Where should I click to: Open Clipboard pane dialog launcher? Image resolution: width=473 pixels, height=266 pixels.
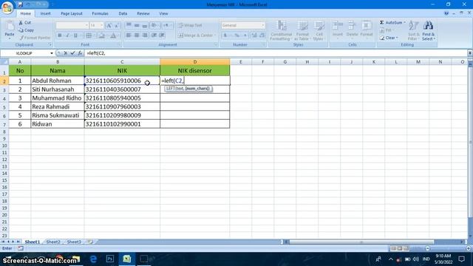click(x=50, y=44)
